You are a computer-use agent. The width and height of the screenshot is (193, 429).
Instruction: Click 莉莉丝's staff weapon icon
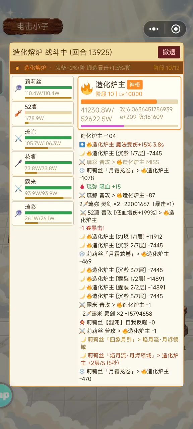pyautogui.click(x=18, y=88)
